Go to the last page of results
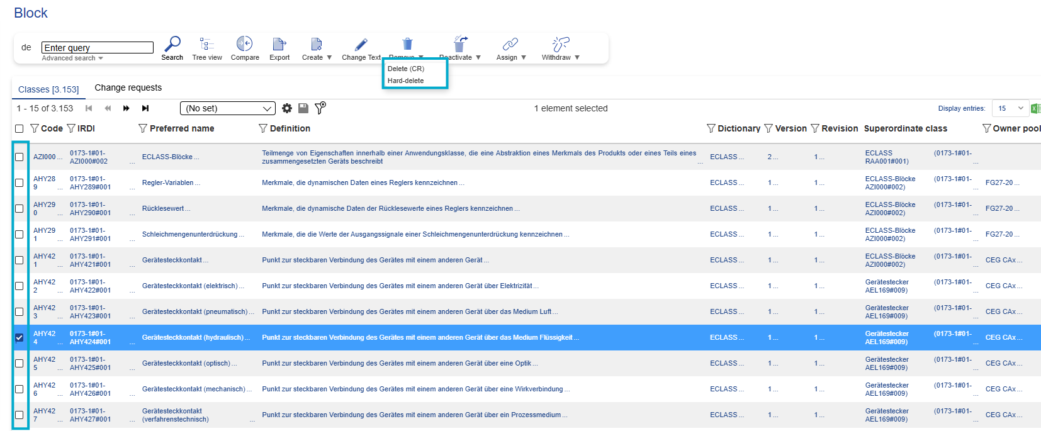 (145, 108)
